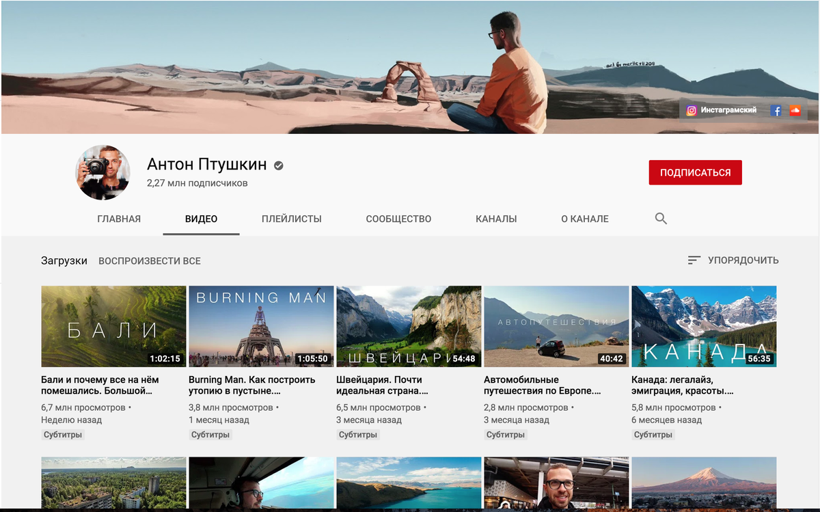
Task: Click the Facebook icon on the banner
Action: tap(778, 109)
